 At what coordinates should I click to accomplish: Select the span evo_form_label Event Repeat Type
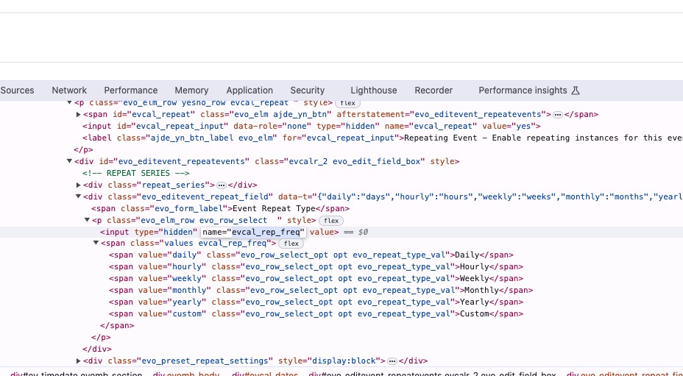pyautogui.click(x=220, y=208)
